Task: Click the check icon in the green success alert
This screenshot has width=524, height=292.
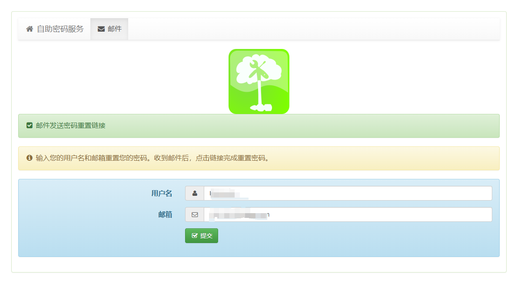Action: (x=30, y=126)
